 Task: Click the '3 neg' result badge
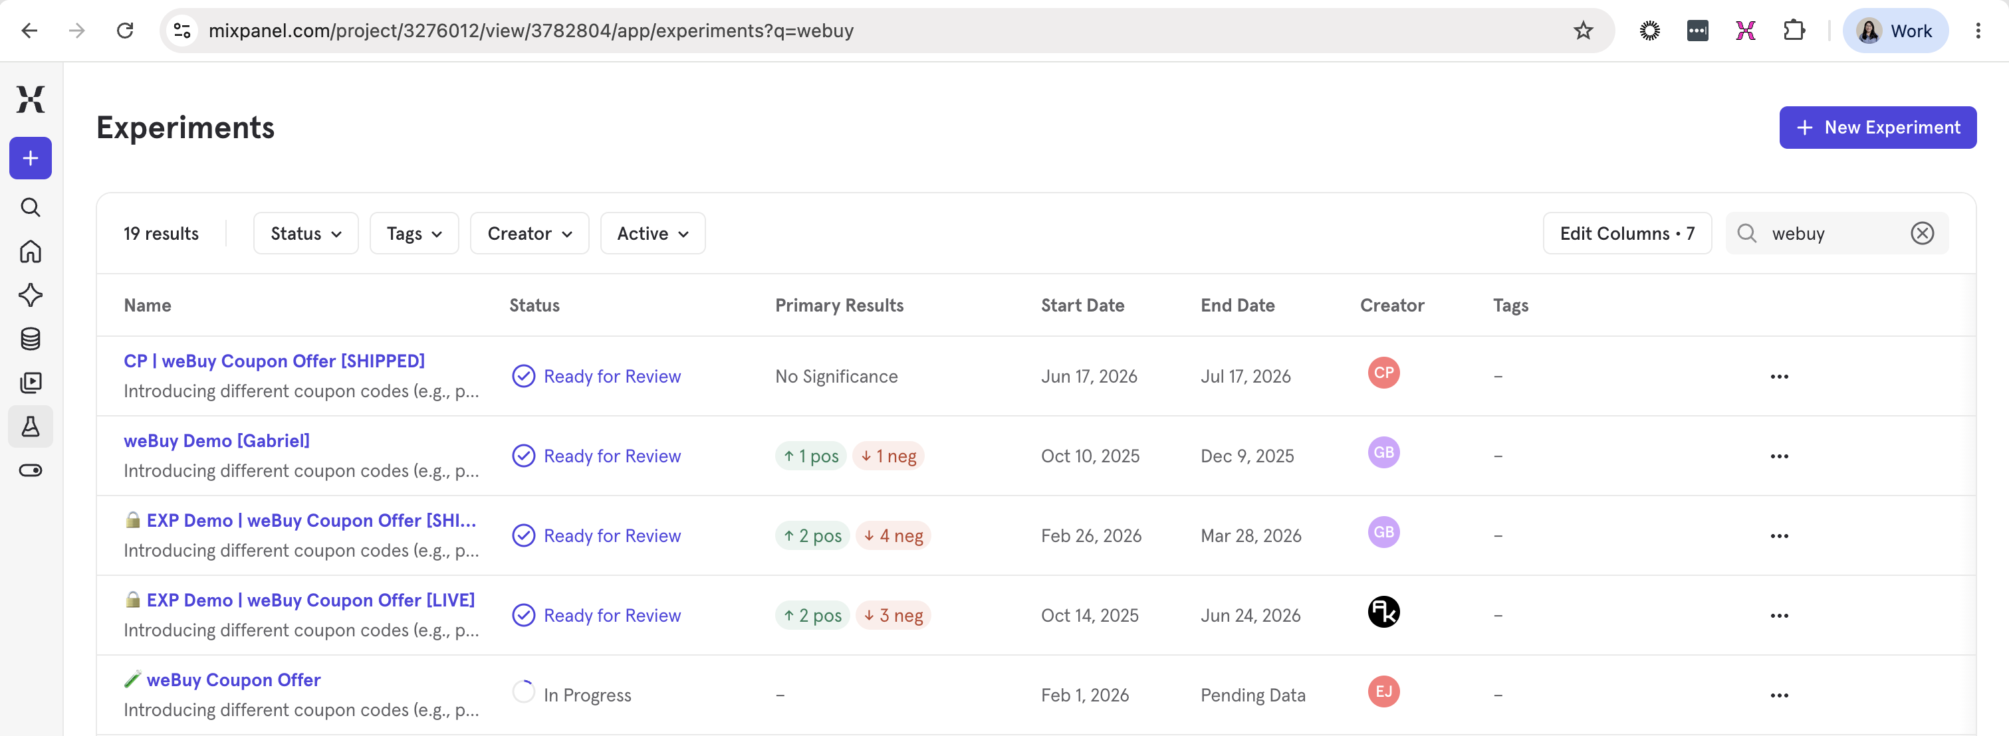(x=893, y=615)
